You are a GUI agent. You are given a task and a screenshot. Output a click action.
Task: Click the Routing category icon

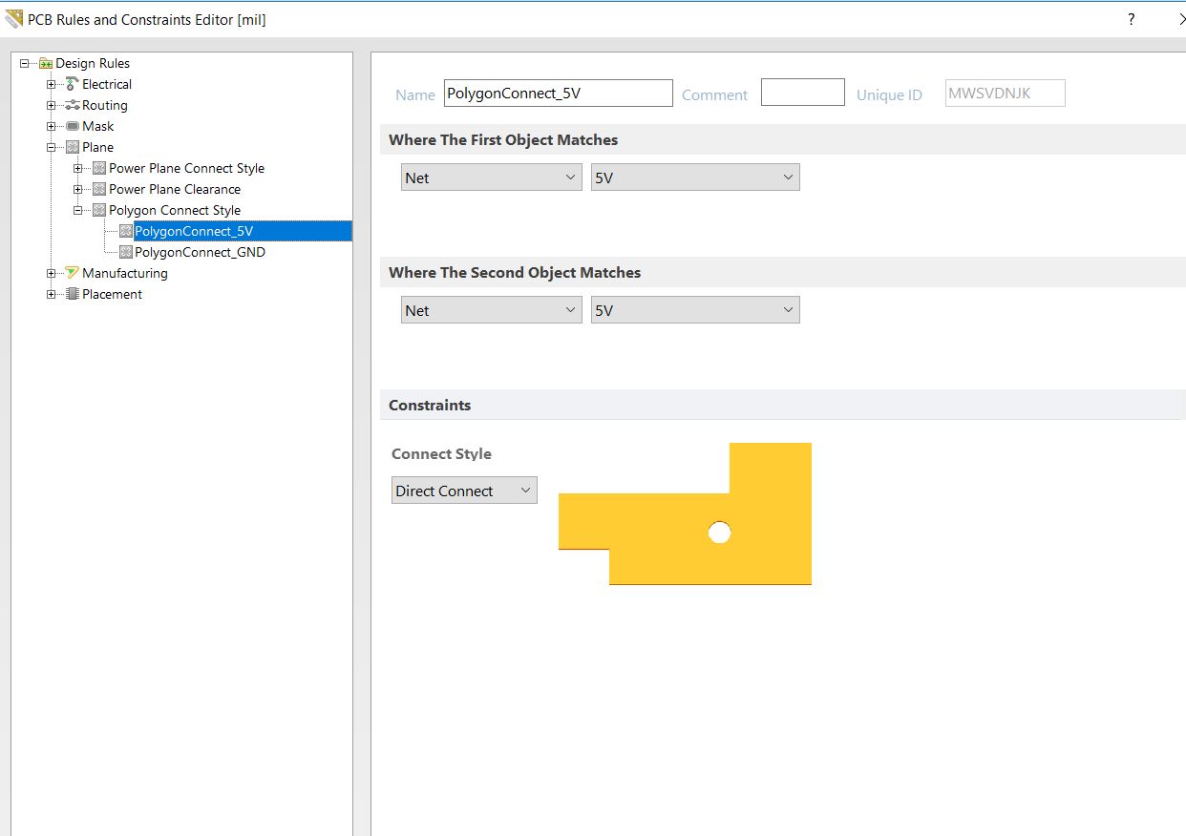tap(73, 105)
